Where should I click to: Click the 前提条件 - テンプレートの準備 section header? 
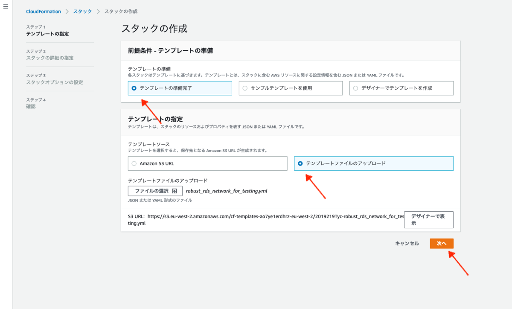(171, 50)
